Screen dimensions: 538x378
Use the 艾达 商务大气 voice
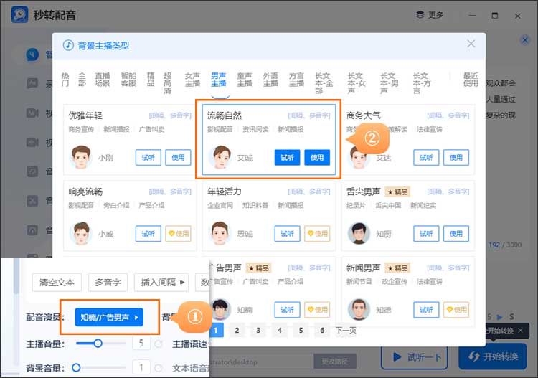pos(456,158)
